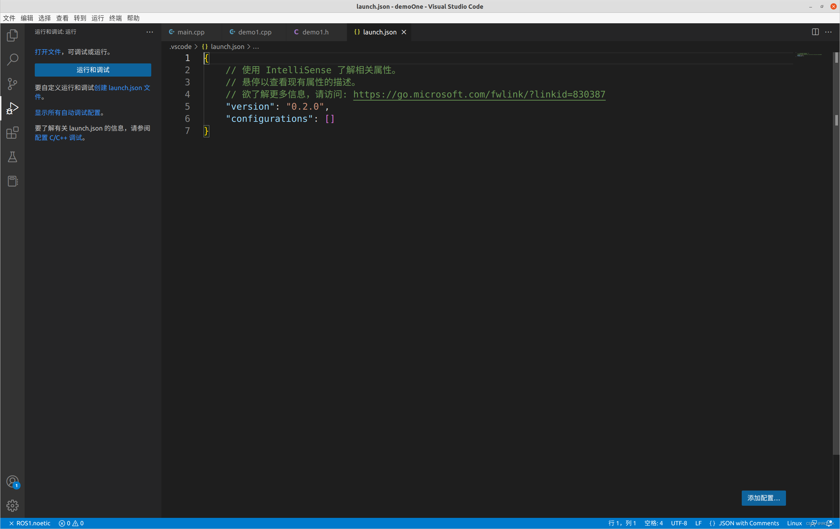Viewport: 840px width, 529px height.
Task: Click line number 6 in gutter
Action: (187, 119)
